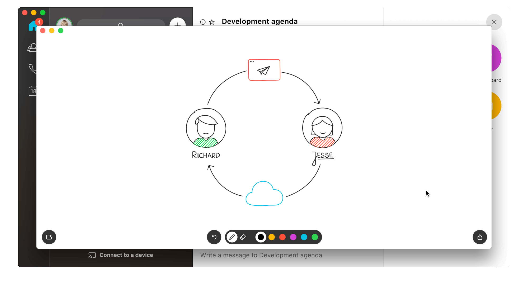Click the new whiteboard icon

pyautogui.click(x=49, y=237)
